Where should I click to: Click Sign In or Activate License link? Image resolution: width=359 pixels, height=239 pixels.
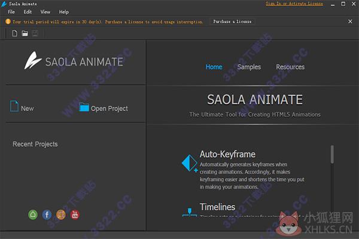(x=294, y=4)
